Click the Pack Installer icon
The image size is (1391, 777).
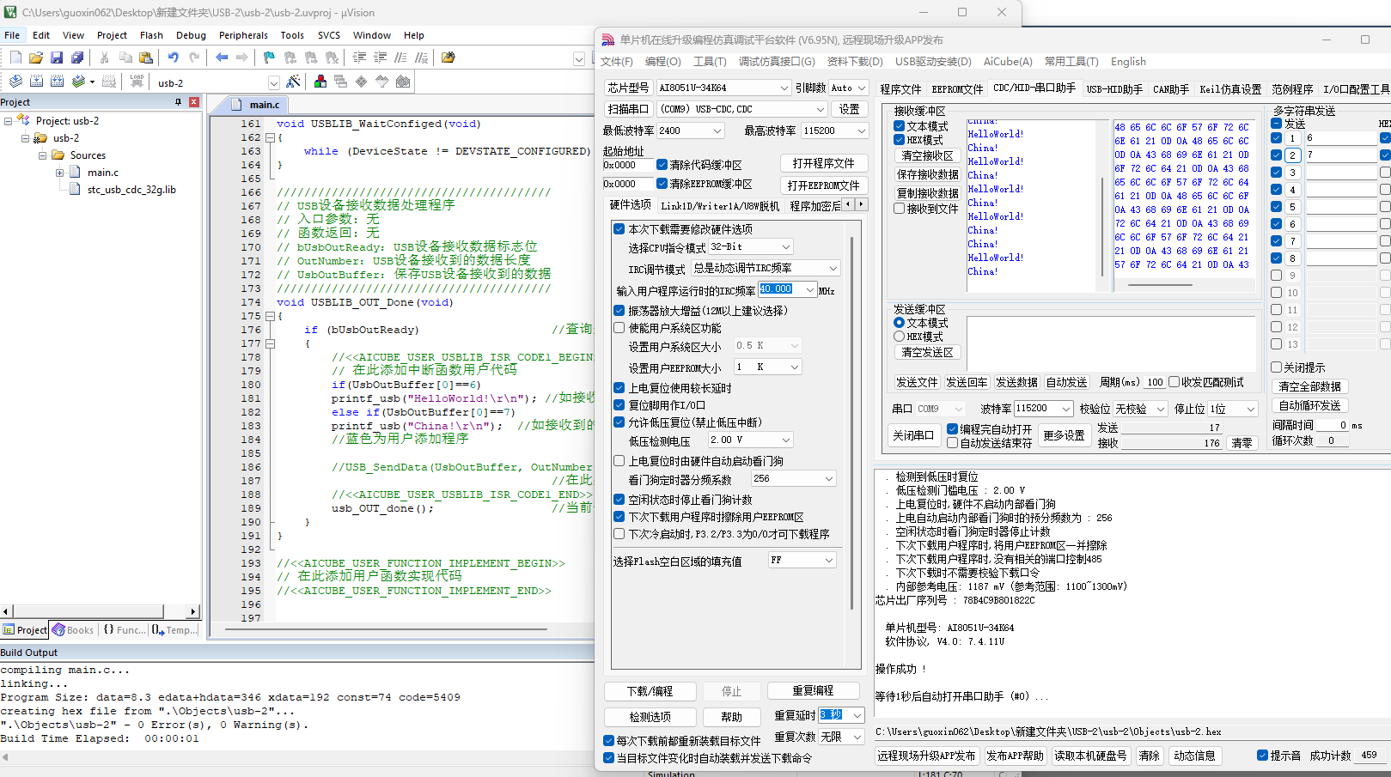pos(403,82)
